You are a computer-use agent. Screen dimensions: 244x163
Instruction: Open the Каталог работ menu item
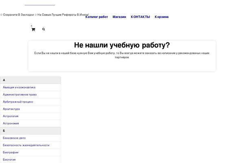click(x=97, y=17)
